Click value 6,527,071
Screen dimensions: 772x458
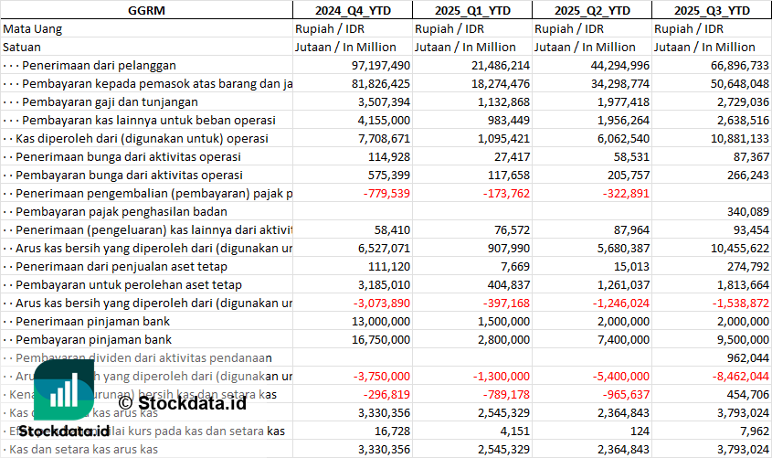click(384, 248)
